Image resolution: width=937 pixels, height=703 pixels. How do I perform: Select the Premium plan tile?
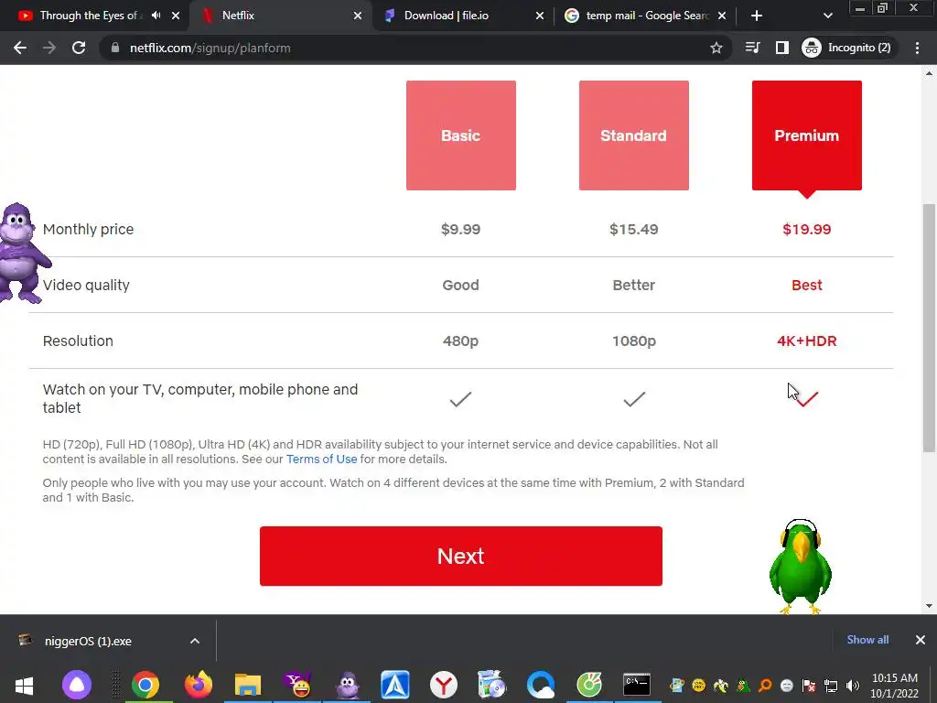tap(807, 135)
